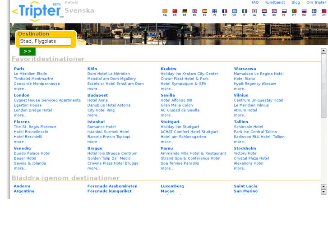Image resolution: width=328 pixels, height=246 pixels.
Task: Open Romance Hotel in Istanbul
Action: [x=102, y=127]
